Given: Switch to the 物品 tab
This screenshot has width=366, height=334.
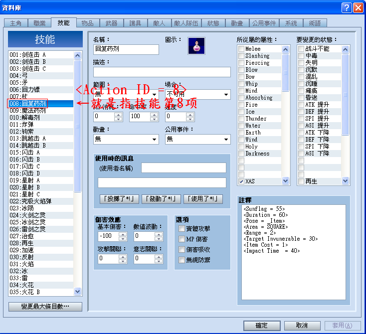Looking at the screenshot, I should pyautogui.click(x=88, y=23).
